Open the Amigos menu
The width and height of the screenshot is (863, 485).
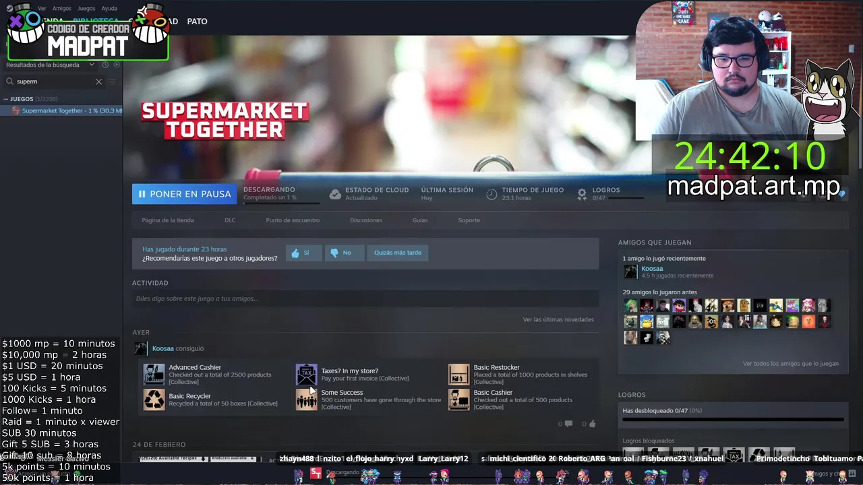point(61,9)
